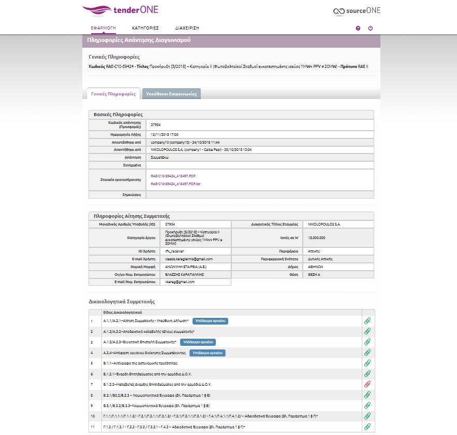Click the power logout icon
457x435 pixels.
(371, 29)
